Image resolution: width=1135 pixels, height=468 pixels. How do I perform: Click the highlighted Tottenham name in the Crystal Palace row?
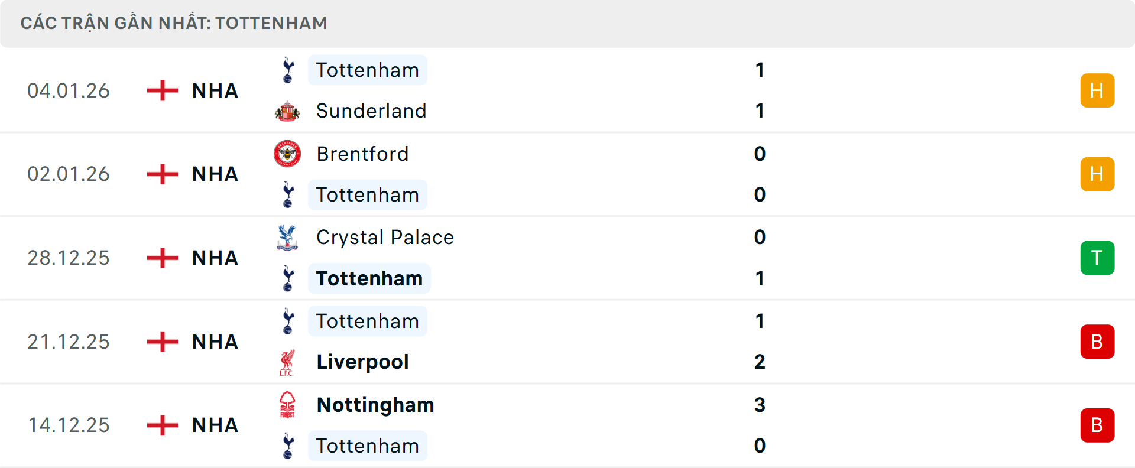(x=369, y=278)
